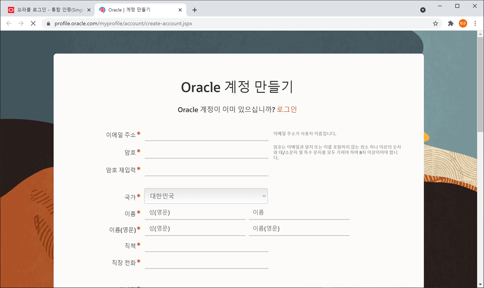The image size is (484, 288).
Task: Click the vertical scrollbar thumb
Action: pyautogui.click(x=480, y=84)
